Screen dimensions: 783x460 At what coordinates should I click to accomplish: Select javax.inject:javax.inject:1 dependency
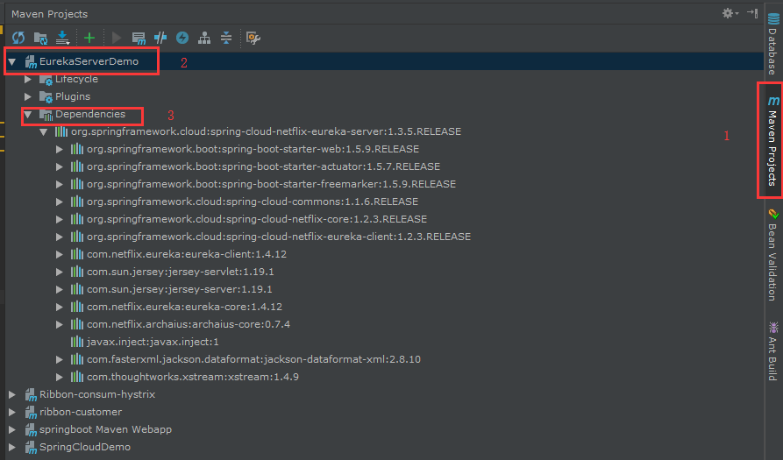153,342
